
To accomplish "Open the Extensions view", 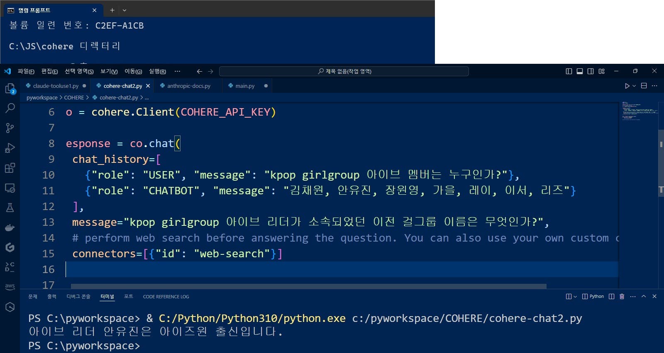I will [x=10, y=168].
